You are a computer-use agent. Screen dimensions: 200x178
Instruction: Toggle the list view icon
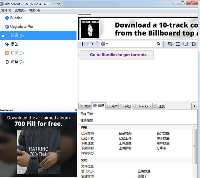(x=178, y=44)
